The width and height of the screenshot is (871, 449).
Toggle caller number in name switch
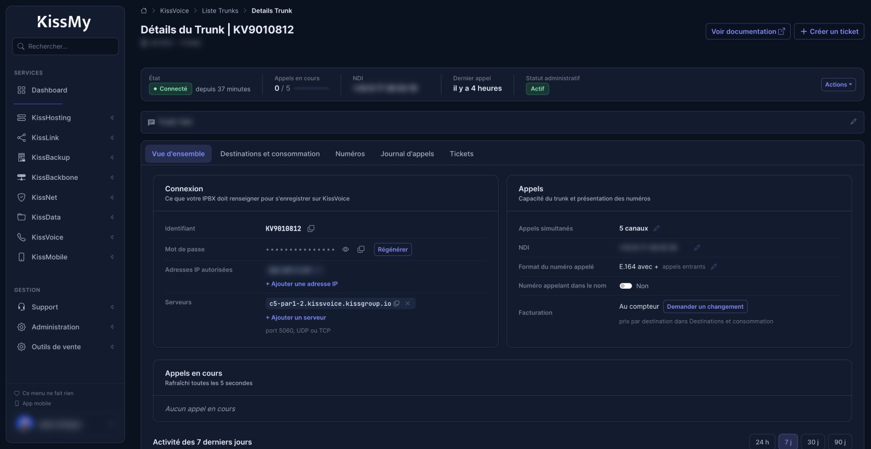click(626, 286)
